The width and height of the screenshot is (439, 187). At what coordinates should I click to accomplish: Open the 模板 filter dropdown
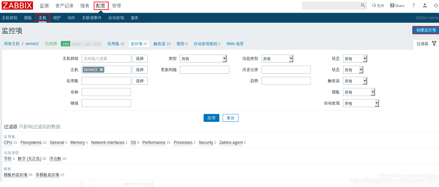pyautogui.click(x=359, y=92)
